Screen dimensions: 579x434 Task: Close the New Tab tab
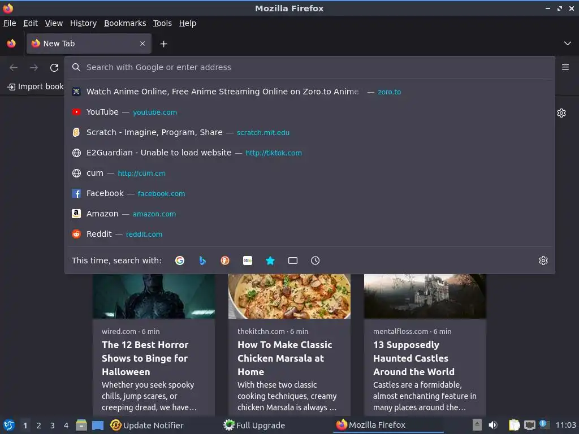click(x=142, y=44)
